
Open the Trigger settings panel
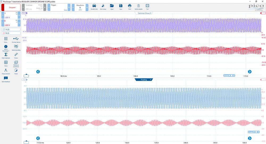pyautogui.click(x=59, y=7)
